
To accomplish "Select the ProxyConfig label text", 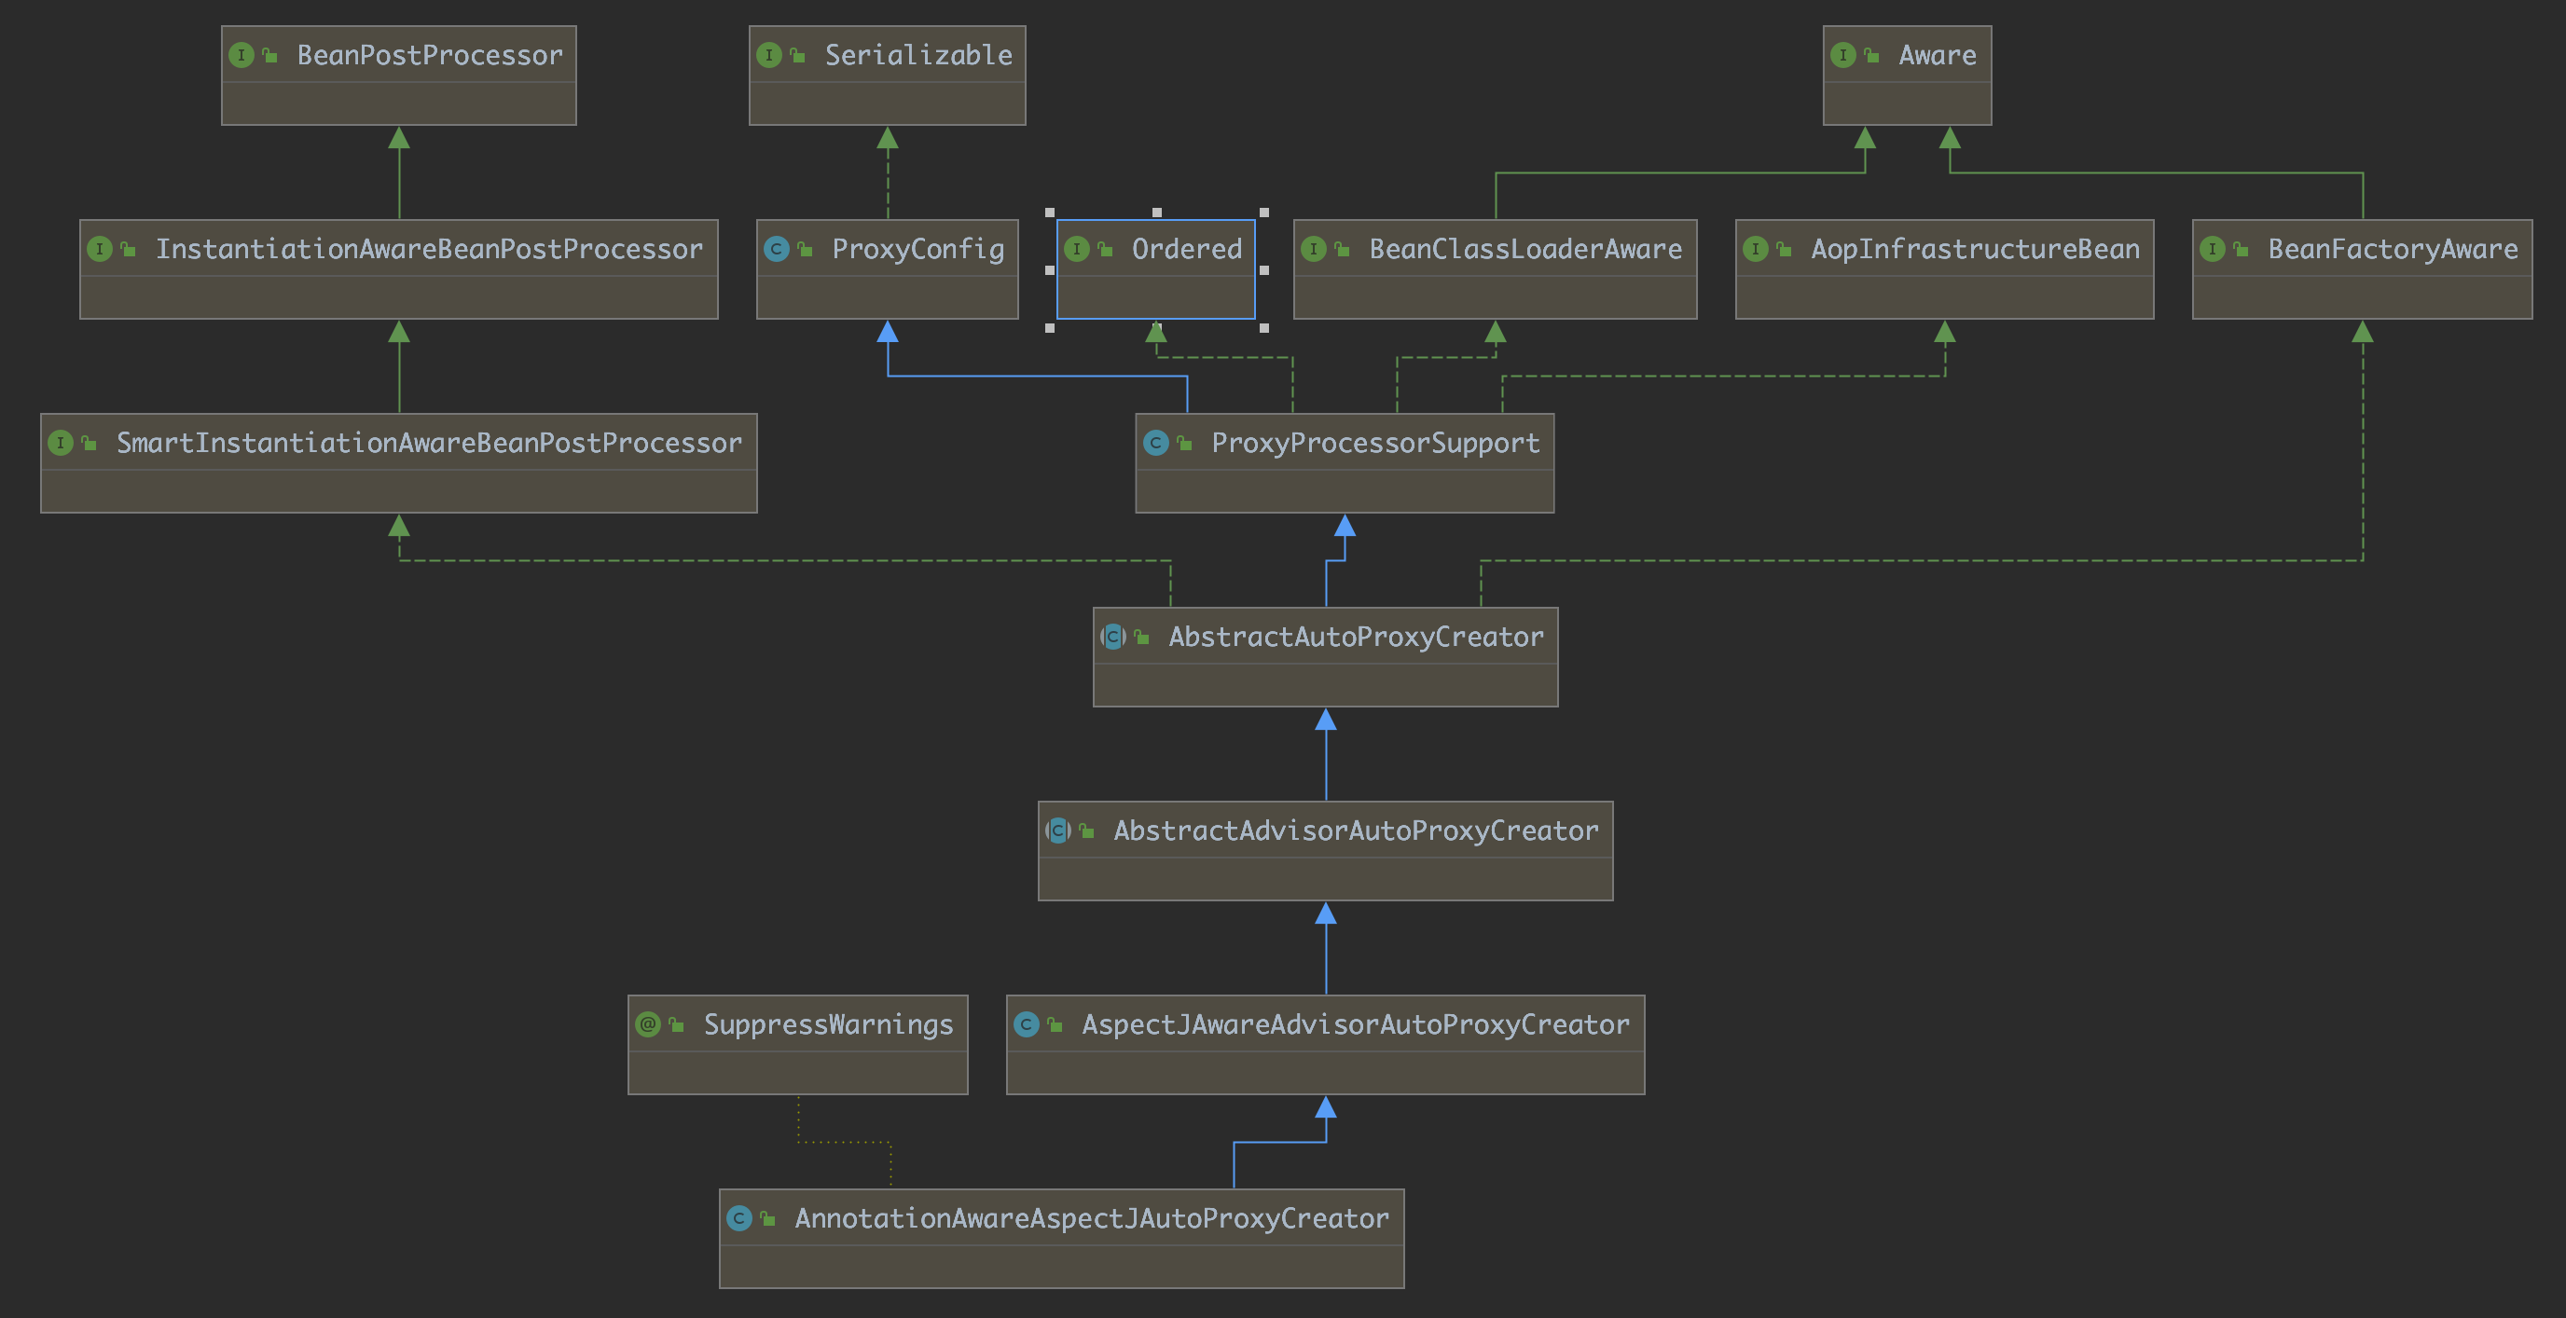I will coord(918,250).
